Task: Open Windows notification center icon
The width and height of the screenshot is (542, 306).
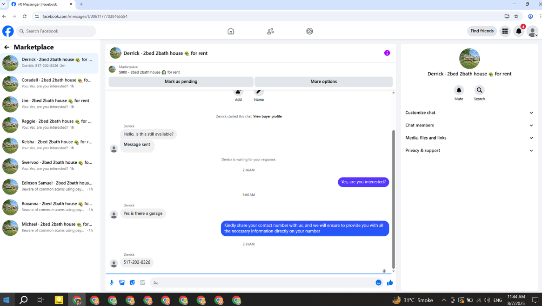Action: pos(535,300)
